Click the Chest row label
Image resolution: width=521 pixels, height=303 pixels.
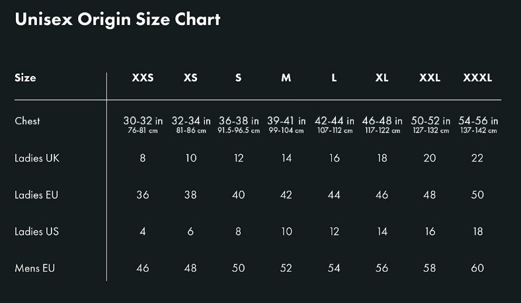(27, 120)
